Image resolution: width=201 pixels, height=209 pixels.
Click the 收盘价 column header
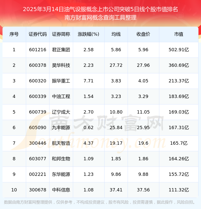pos(143,34)
